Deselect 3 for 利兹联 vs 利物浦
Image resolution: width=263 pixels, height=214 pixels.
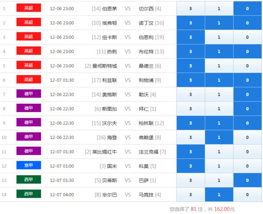click(191, 80)
